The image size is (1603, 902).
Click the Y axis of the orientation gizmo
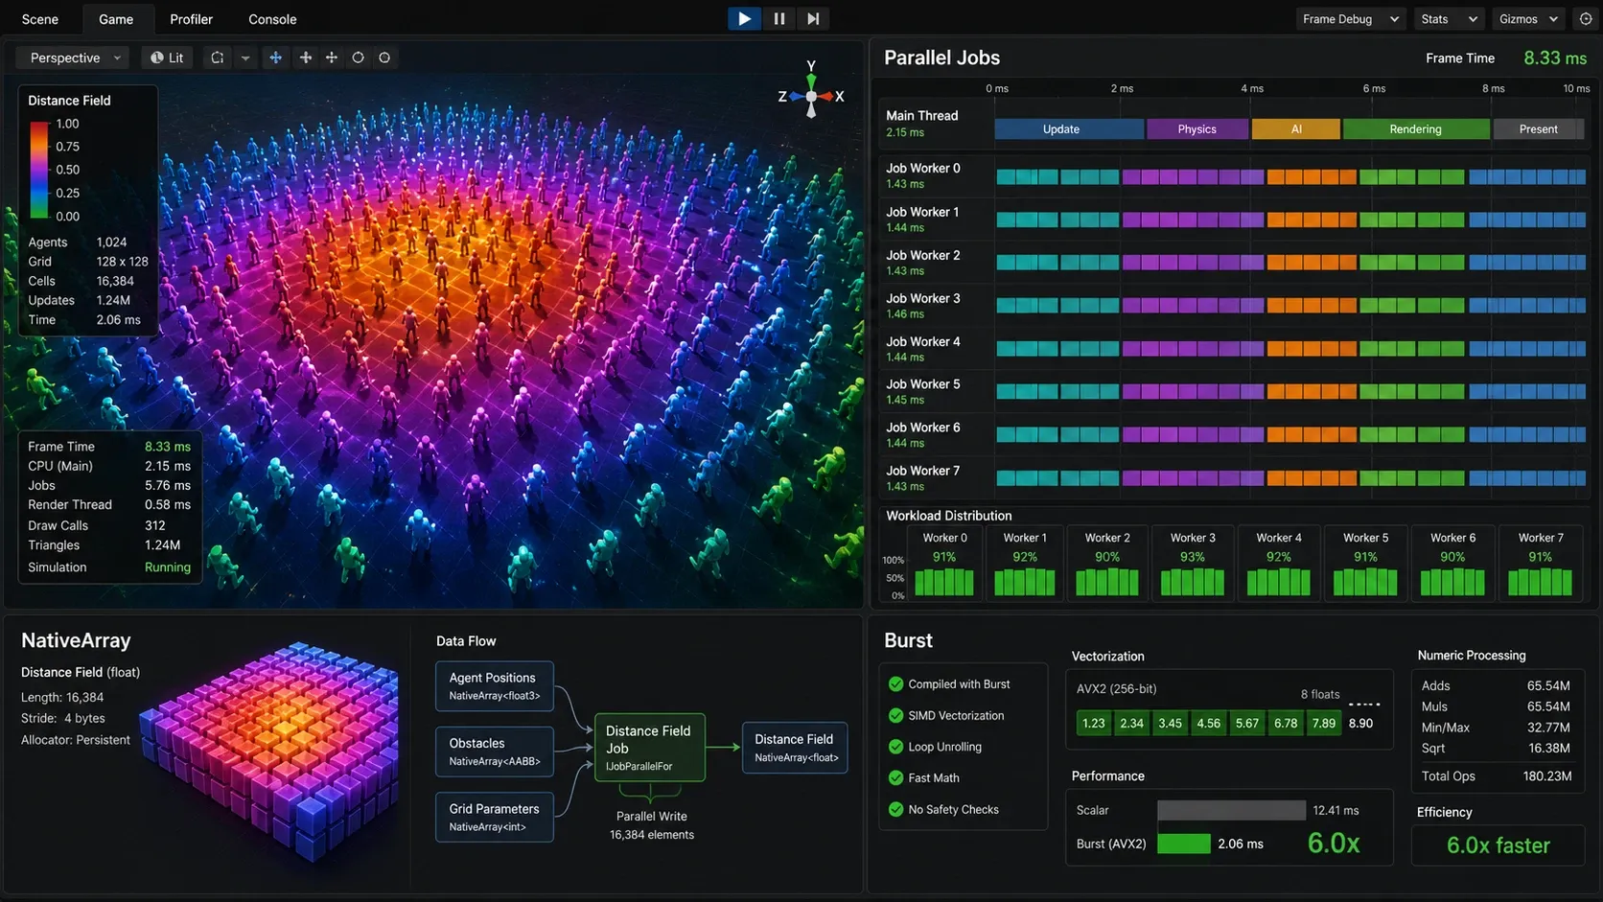[x=811, y=66]
